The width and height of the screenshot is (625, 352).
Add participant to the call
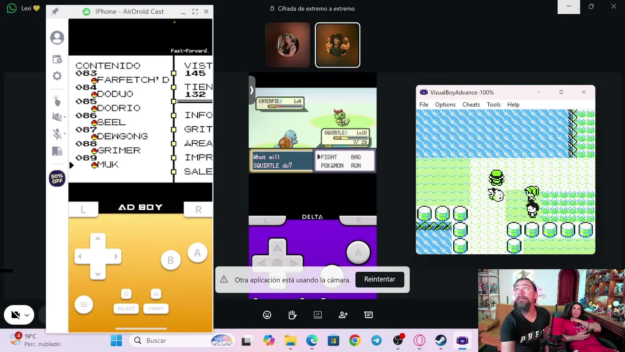click(x=343, y=315)
